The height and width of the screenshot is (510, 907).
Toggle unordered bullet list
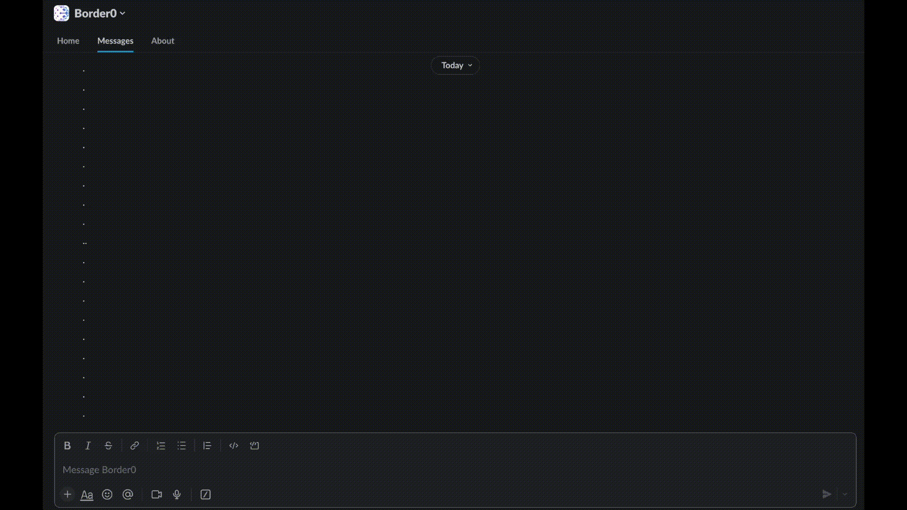[181, 445]
